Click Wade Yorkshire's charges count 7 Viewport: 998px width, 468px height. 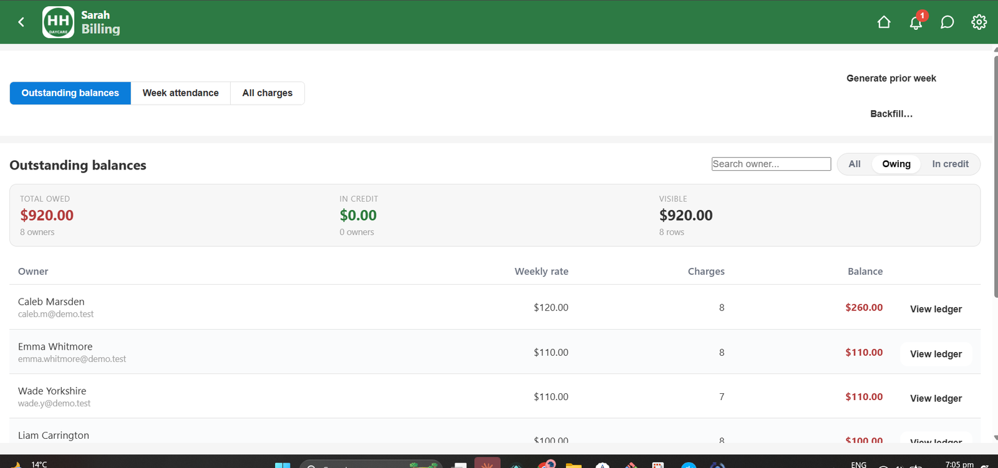click(x=722, y=396)
